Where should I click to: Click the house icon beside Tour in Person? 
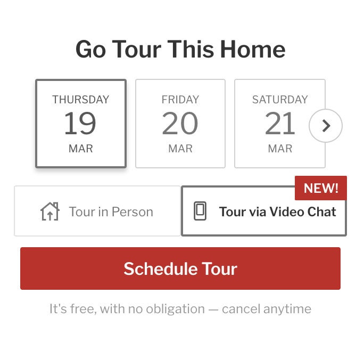tap(50, 211)
